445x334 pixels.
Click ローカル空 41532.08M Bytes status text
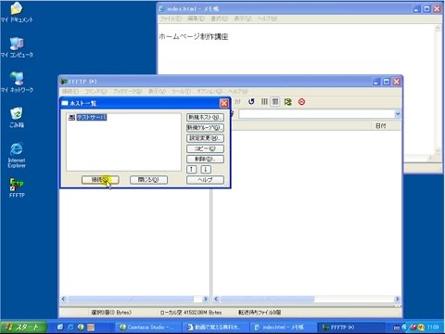(191, 313)
